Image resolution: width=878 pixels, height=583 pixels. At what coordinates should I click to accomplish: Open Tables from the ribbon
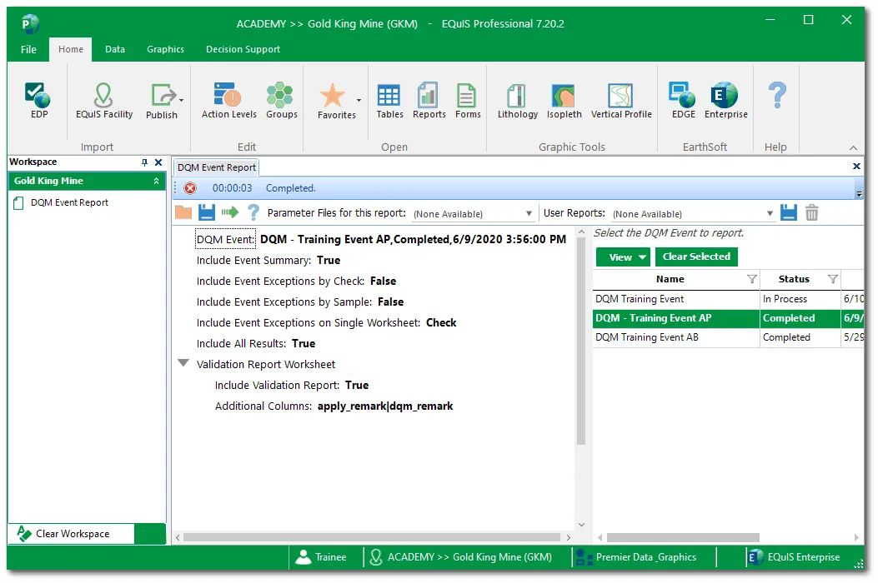click(389, 101)
